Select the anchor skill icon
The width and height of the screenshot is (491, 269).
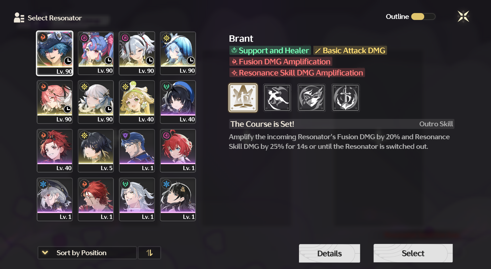tap(346, 98)
